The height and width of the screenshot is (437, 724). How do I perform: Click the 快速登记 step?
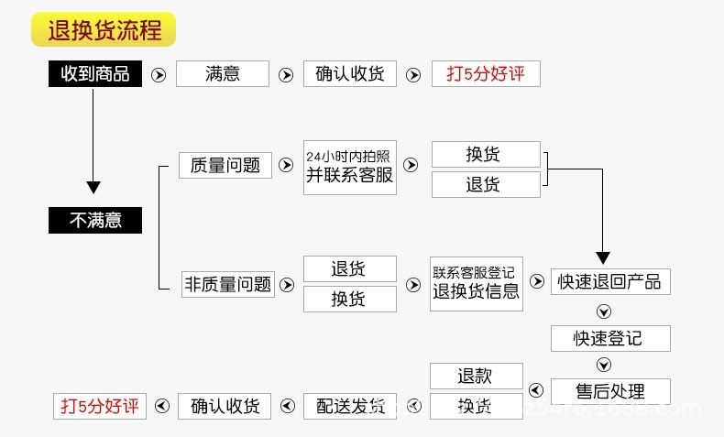pyautogui.click(x=609, y=338)
